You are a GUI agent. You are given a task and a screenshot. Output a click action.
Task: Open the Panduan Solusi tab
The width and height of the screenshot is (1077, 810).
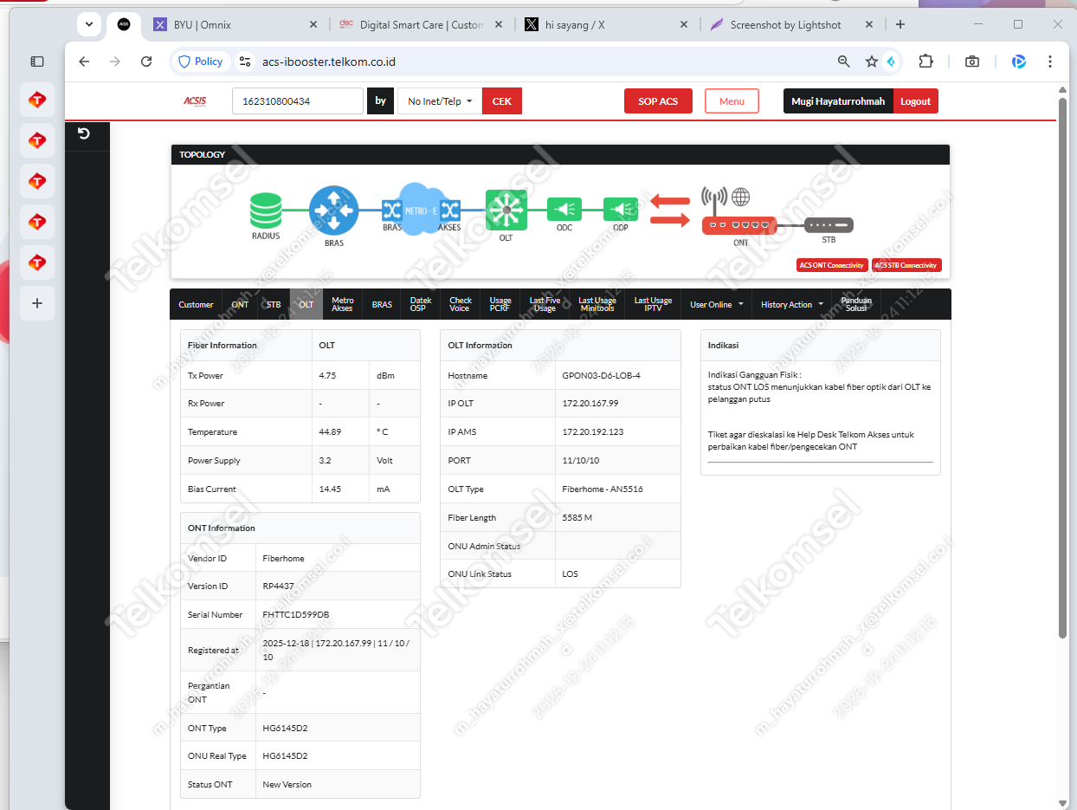[x=856, y=304]
